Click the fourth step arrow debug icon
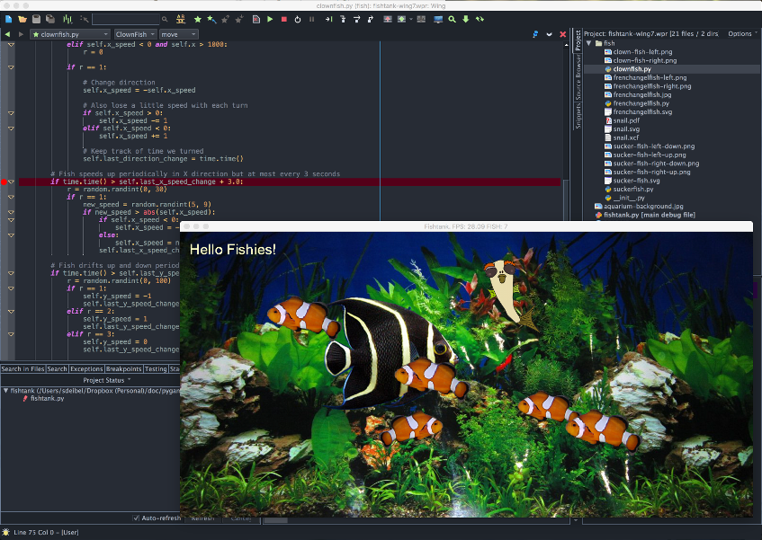The width and height of the screenshot is (762, 540). tap(371, 20)
